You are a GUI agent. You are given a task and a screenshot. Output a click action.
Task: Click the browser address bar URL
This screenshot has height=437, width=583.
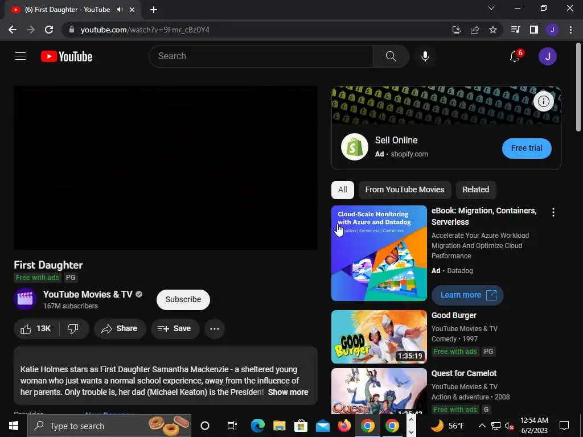(145, 30)
